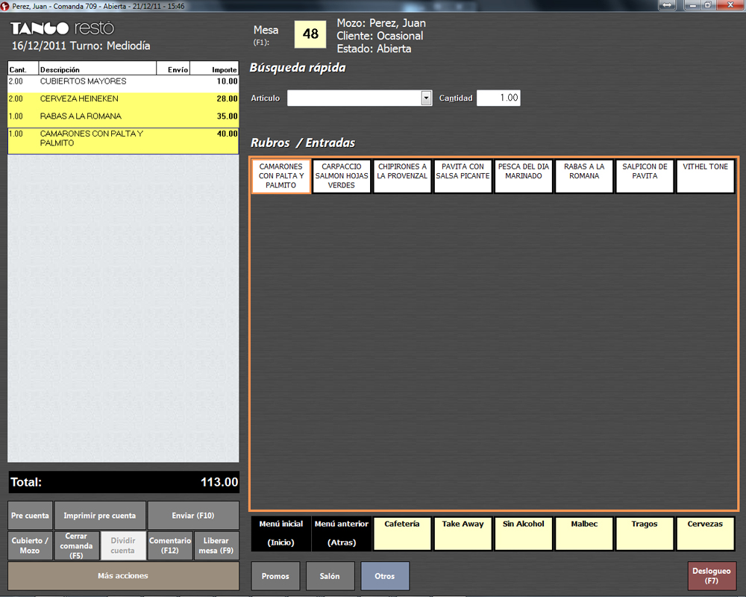Click Cerrar comanda (F5) button
This screenshot has height=597, width=746.
pyautogui.click(x=77, y=546)
